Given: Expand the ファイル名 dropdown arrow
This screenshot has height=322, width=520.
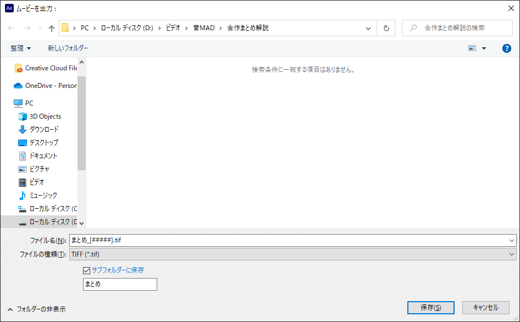Looking at the screenshot, I should click(511, 241).
